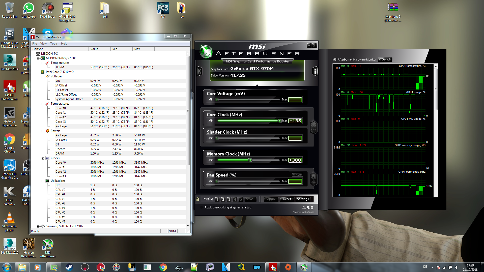Viewport: 484px width, 272px height.
Task: Collapse the Intel Core i7 4710MQ node
Action: 38,72
